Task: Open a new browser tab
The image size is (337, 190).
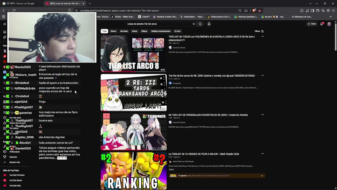Action: [90, 3]
